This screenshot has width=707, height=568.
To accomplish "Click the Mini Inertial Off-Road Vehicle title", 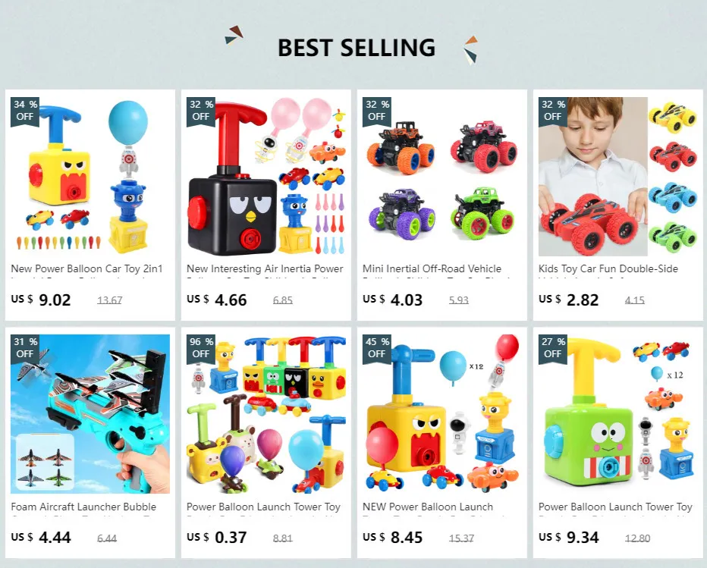I will pos(432,268).
